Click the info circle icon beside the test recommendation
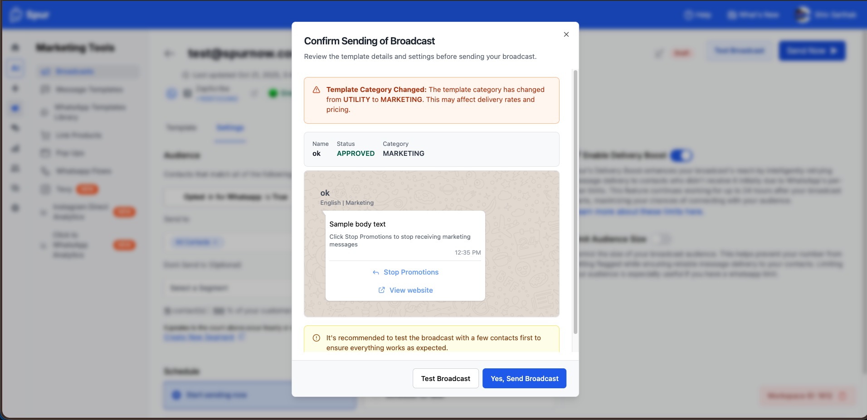The width and height of the screenshot is (867, 420). click(x=317, y=338)
